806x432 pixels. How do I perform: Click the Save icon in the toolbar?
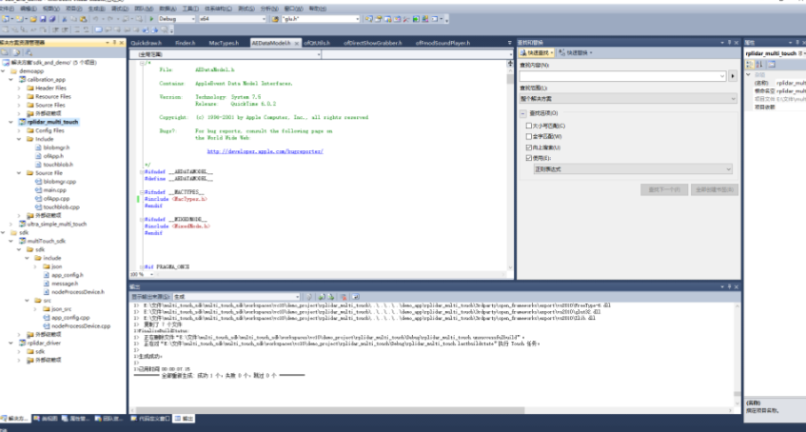[44, 18]
